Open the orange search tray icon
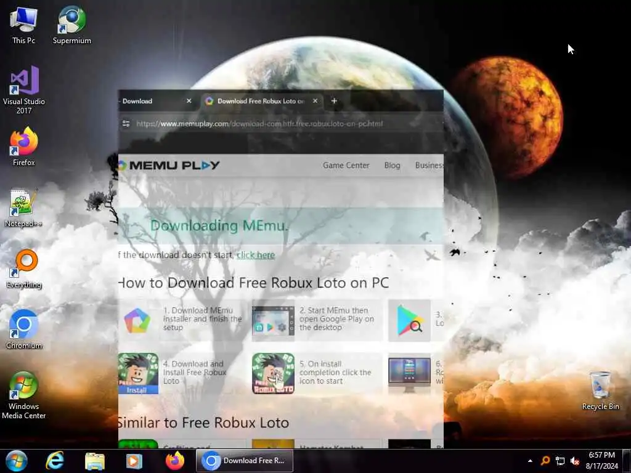The height and width of the screenshot is (473, 631). (545, 461)
